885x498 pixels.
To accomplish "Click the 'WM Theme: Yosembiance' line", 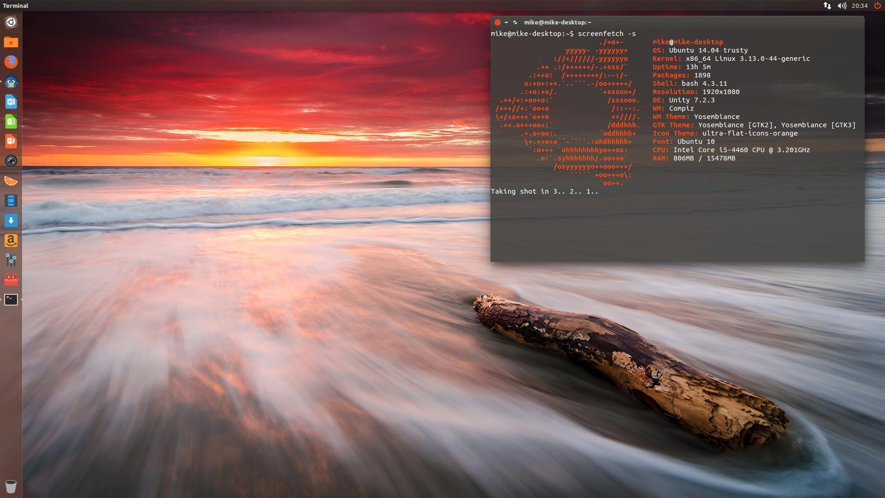I will coord(696,117).
